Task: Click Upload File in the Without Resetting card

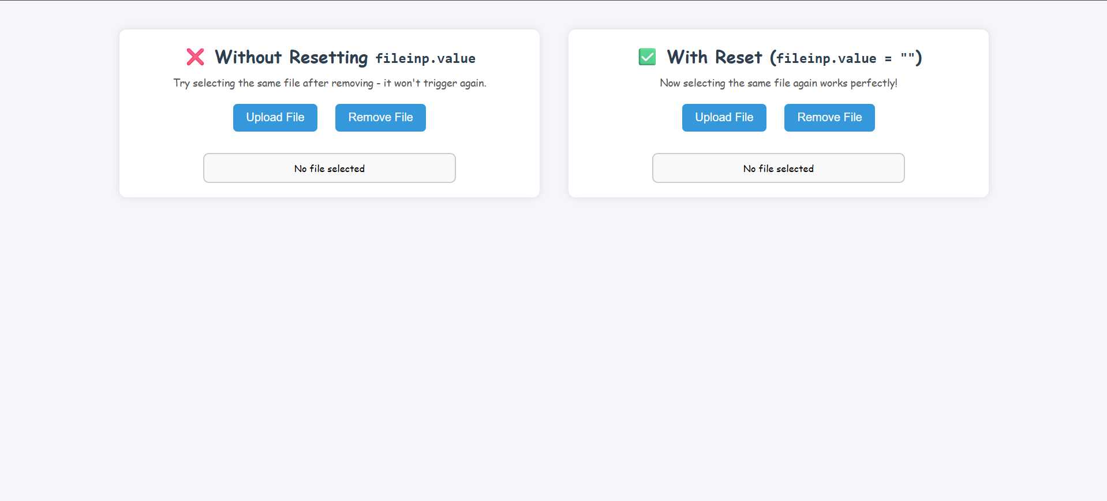Action: (x=275, y=118)
